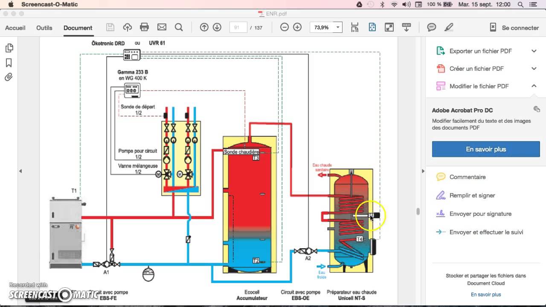This screenshot has width=546, height=307.
Task: Go to next page with down arrow
Action: [x=217, y=27]
